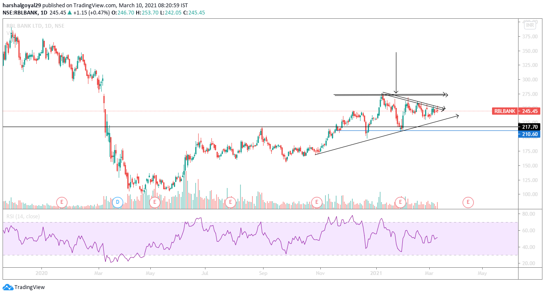Open the earnings E marker between 2020 and Mar
The image size is (545, 295).
click(x=62, y=202)
